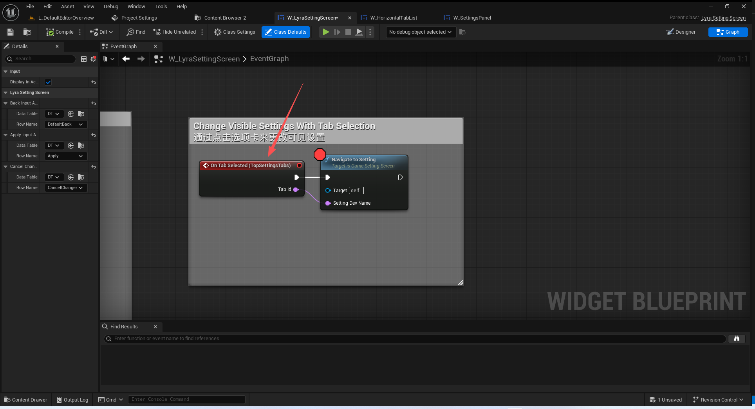755x409 pixels.
Task: Click the Find in Blueprint binoculars icon
Action: (x=736, y=339)
